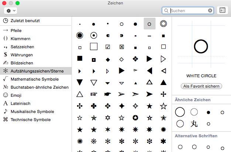Choose second circle under Alternative Schriften
The height and width of the screenshot is (152, 231).
[194, 147]
